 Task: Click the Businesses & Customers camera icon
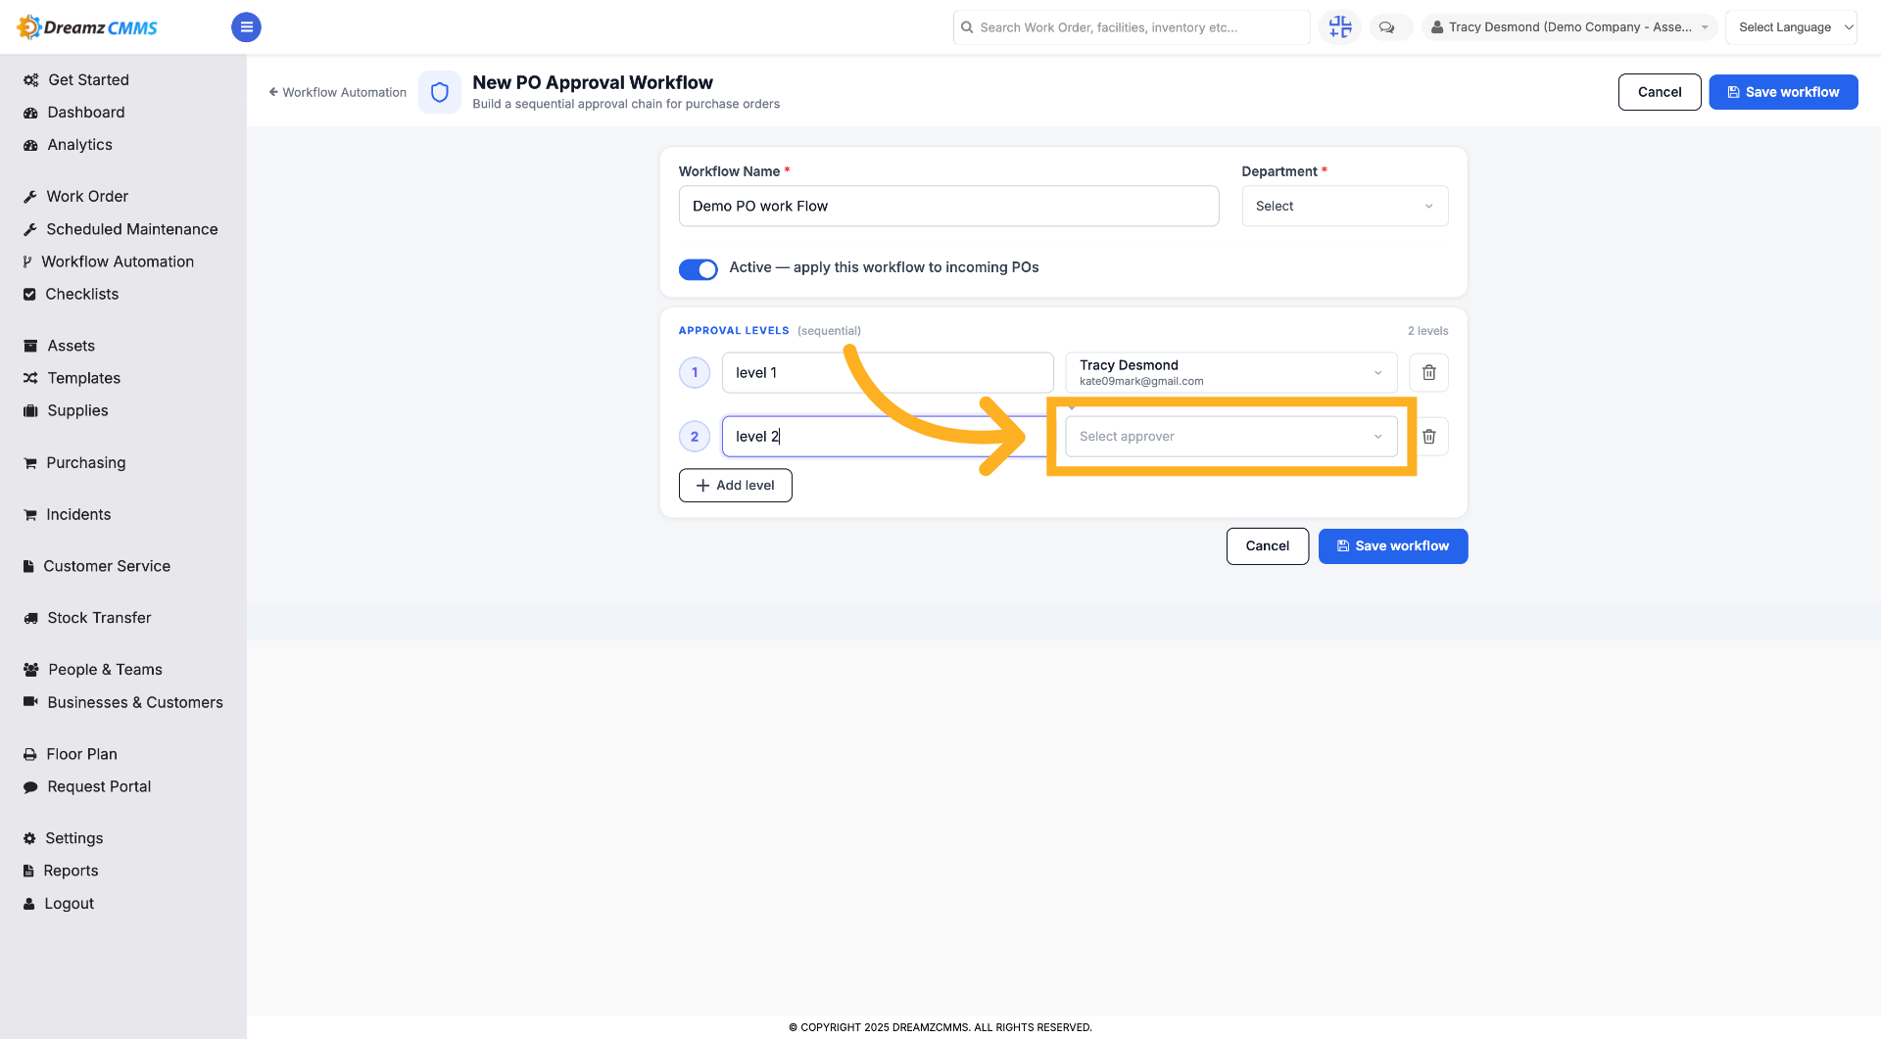tap(30, 702)
